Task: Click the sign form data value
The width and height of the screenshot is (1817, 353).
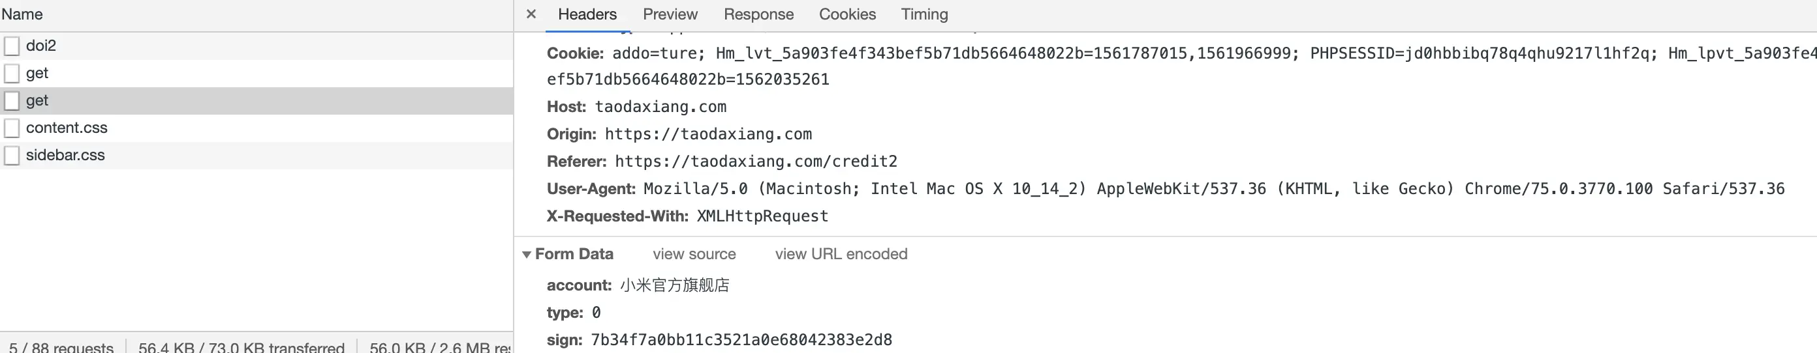Action: pos(741,339)
